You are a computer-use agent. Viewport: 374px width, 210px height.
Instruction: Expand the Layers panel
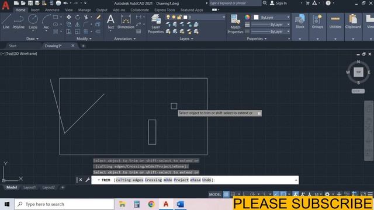[186, 38]
